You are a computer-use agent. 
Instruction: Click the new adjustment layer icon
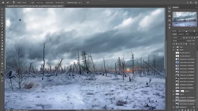coord(185,110)
